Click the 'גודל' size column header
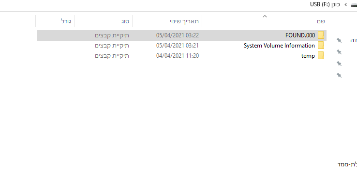 [66, 21]
